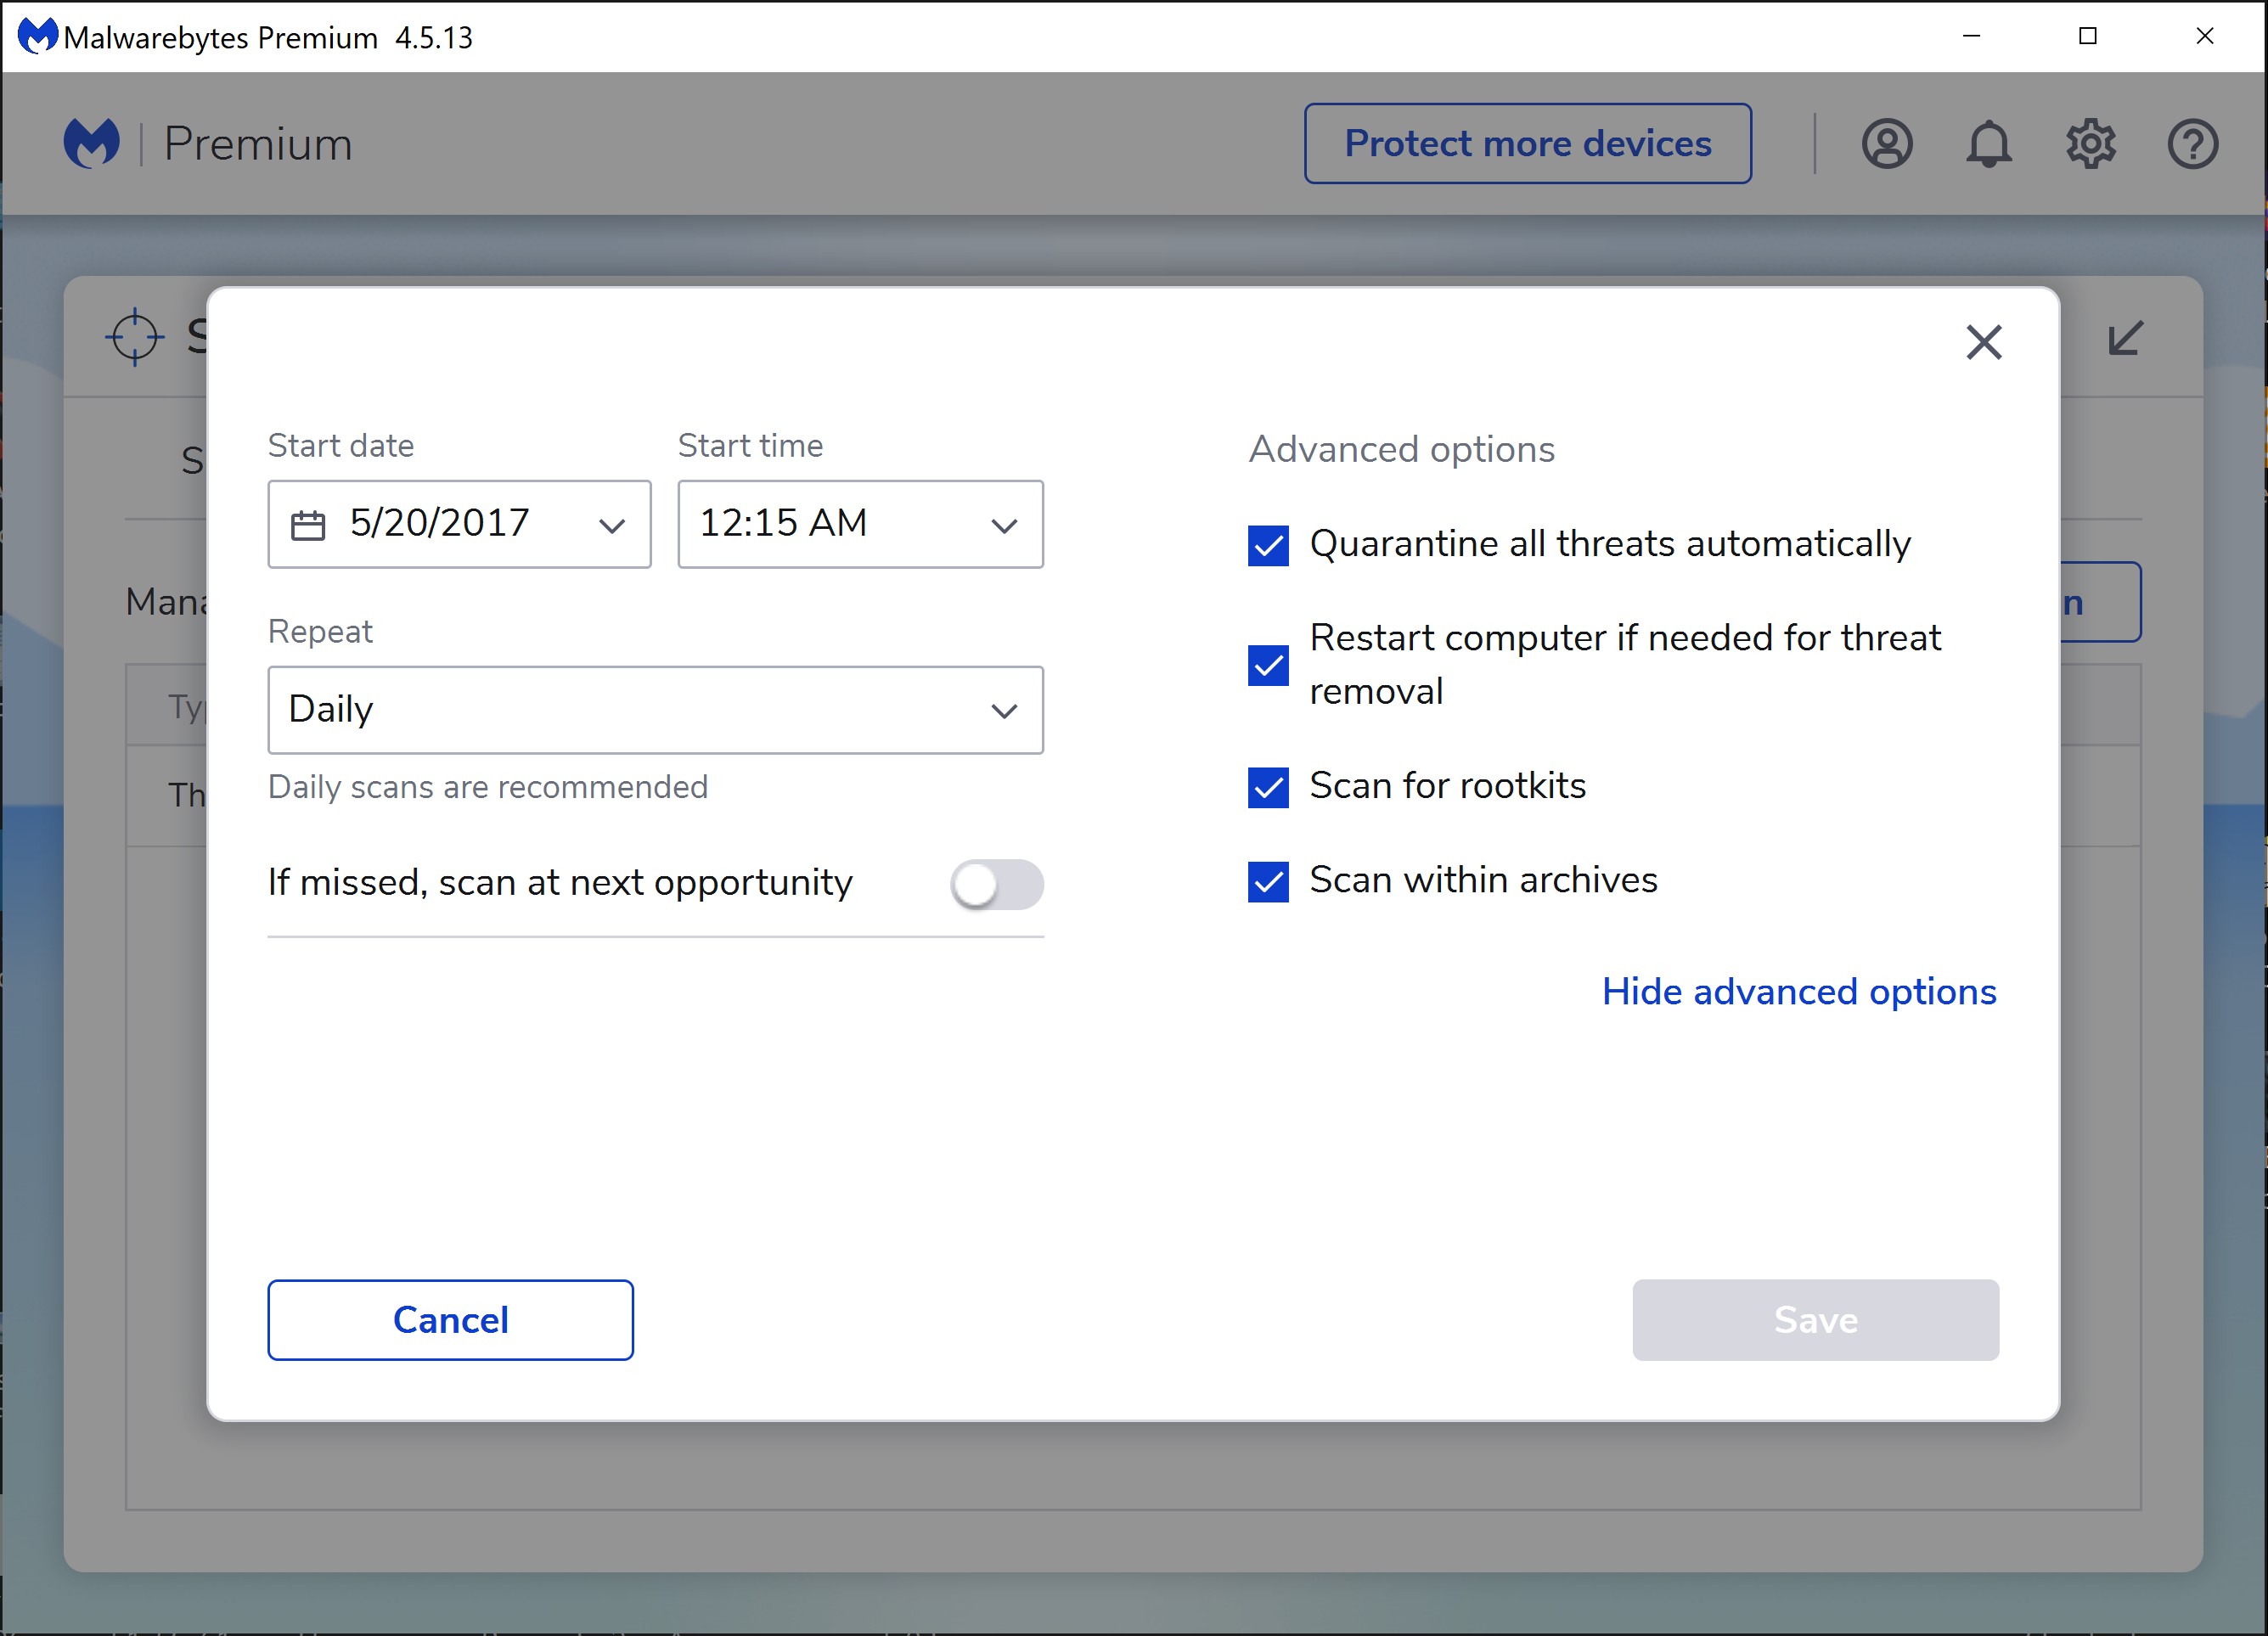Open the account profile icon
The image size is (2268, 1636).
pyautogui.click(x=1886, y=144)
